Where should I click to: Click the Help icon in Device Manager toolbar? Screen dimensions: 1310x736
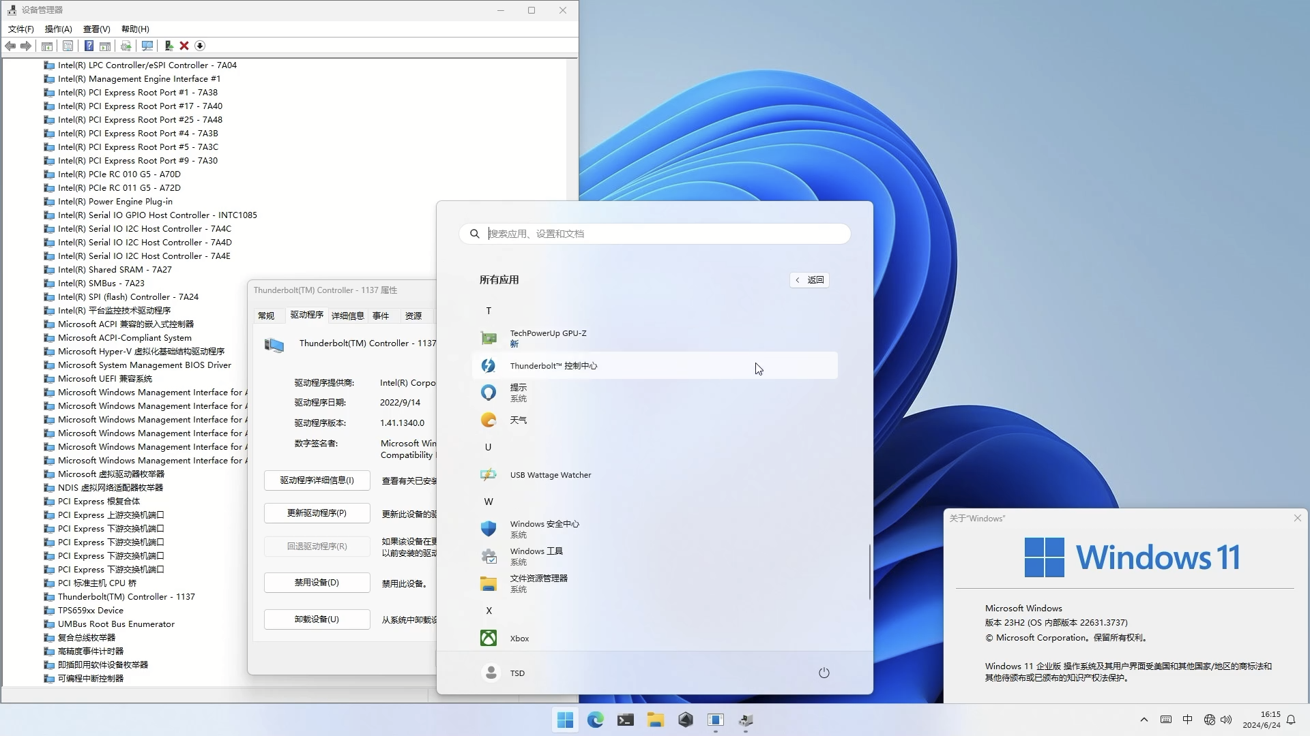(x=89, y=46)
